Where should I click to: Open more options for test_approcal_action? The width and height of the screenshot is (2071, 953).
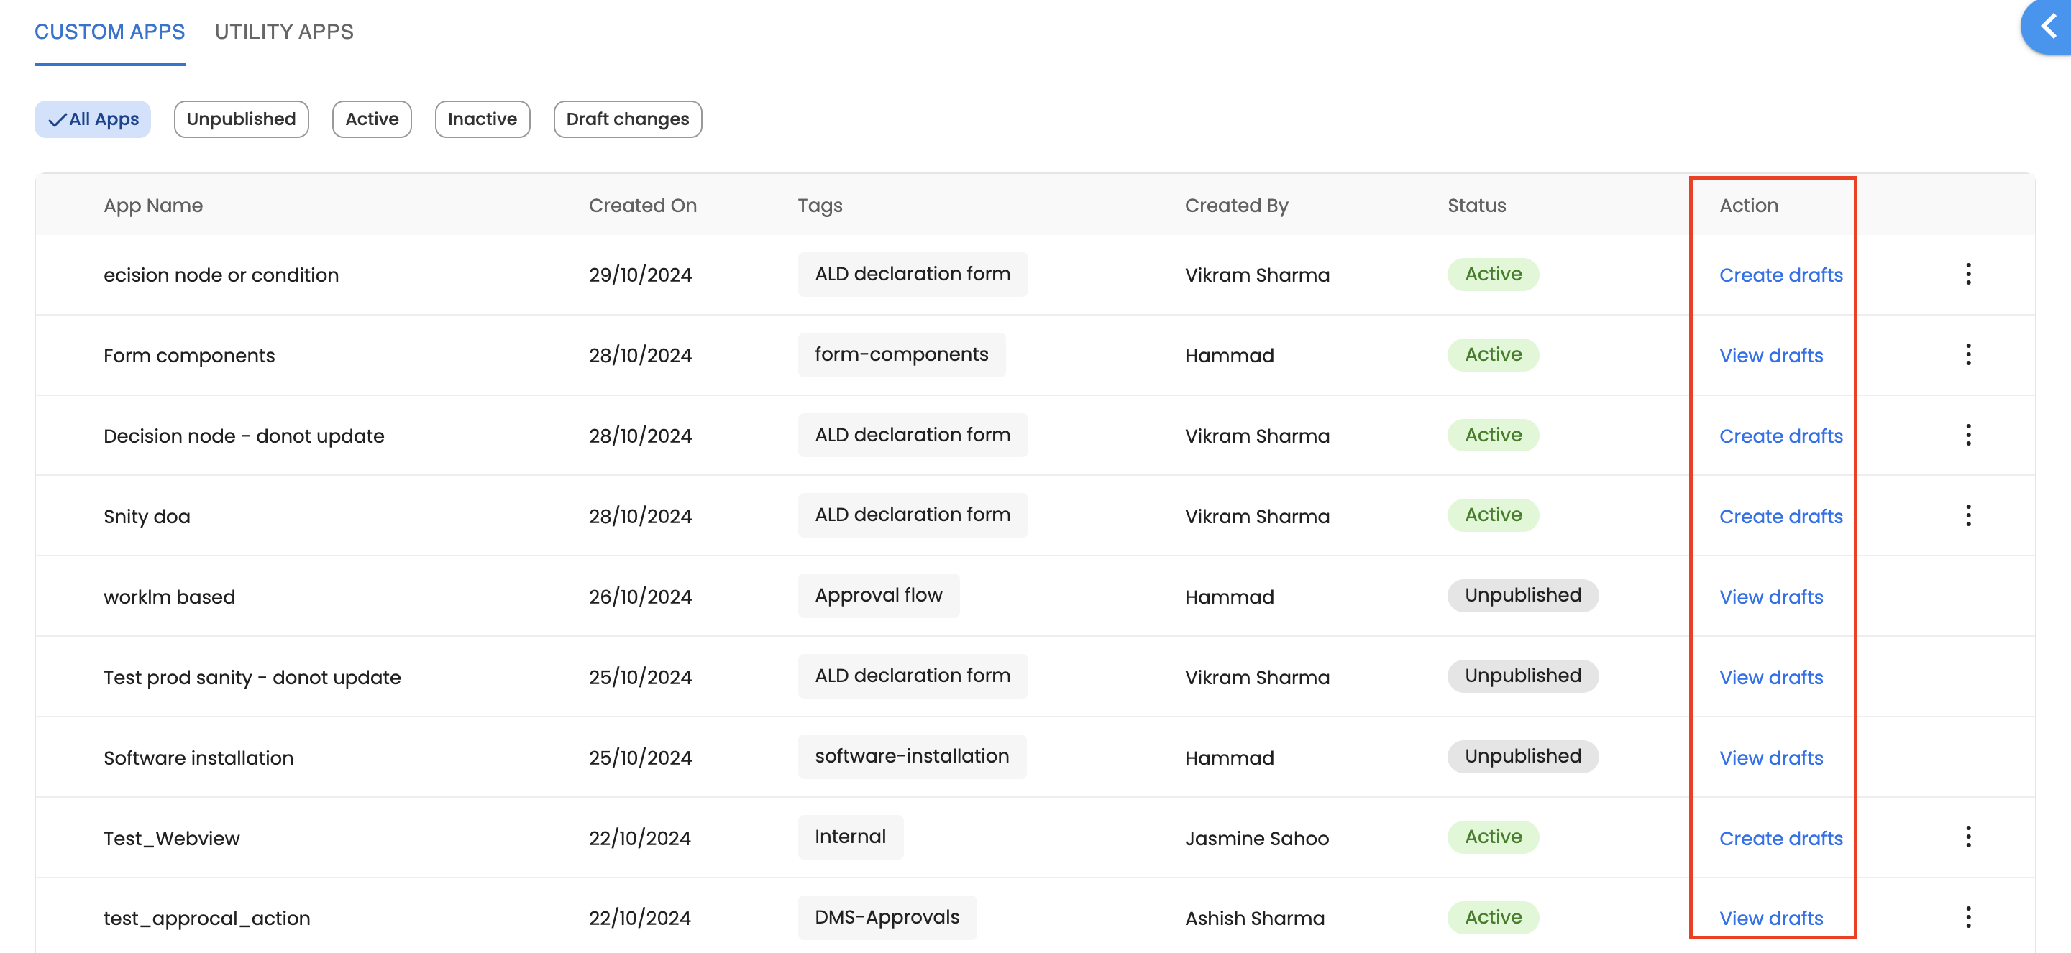tap(1967, 917)
